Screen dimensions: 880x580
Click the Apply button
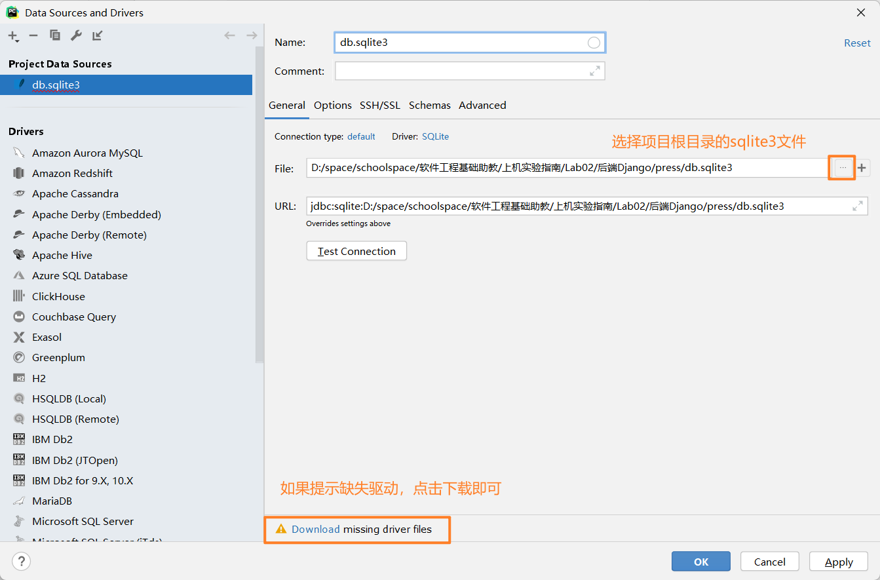click(839, 562)
